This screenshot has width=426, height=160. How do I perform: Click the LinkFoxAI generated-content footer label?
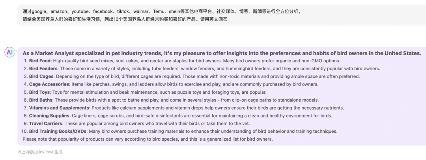tap(40, 152)
